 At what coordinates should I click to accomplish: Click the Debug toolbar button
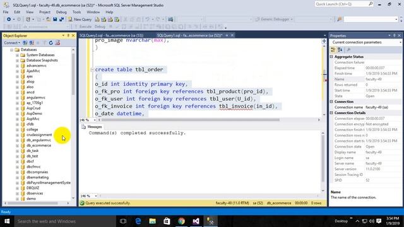[x=100, y=26]
